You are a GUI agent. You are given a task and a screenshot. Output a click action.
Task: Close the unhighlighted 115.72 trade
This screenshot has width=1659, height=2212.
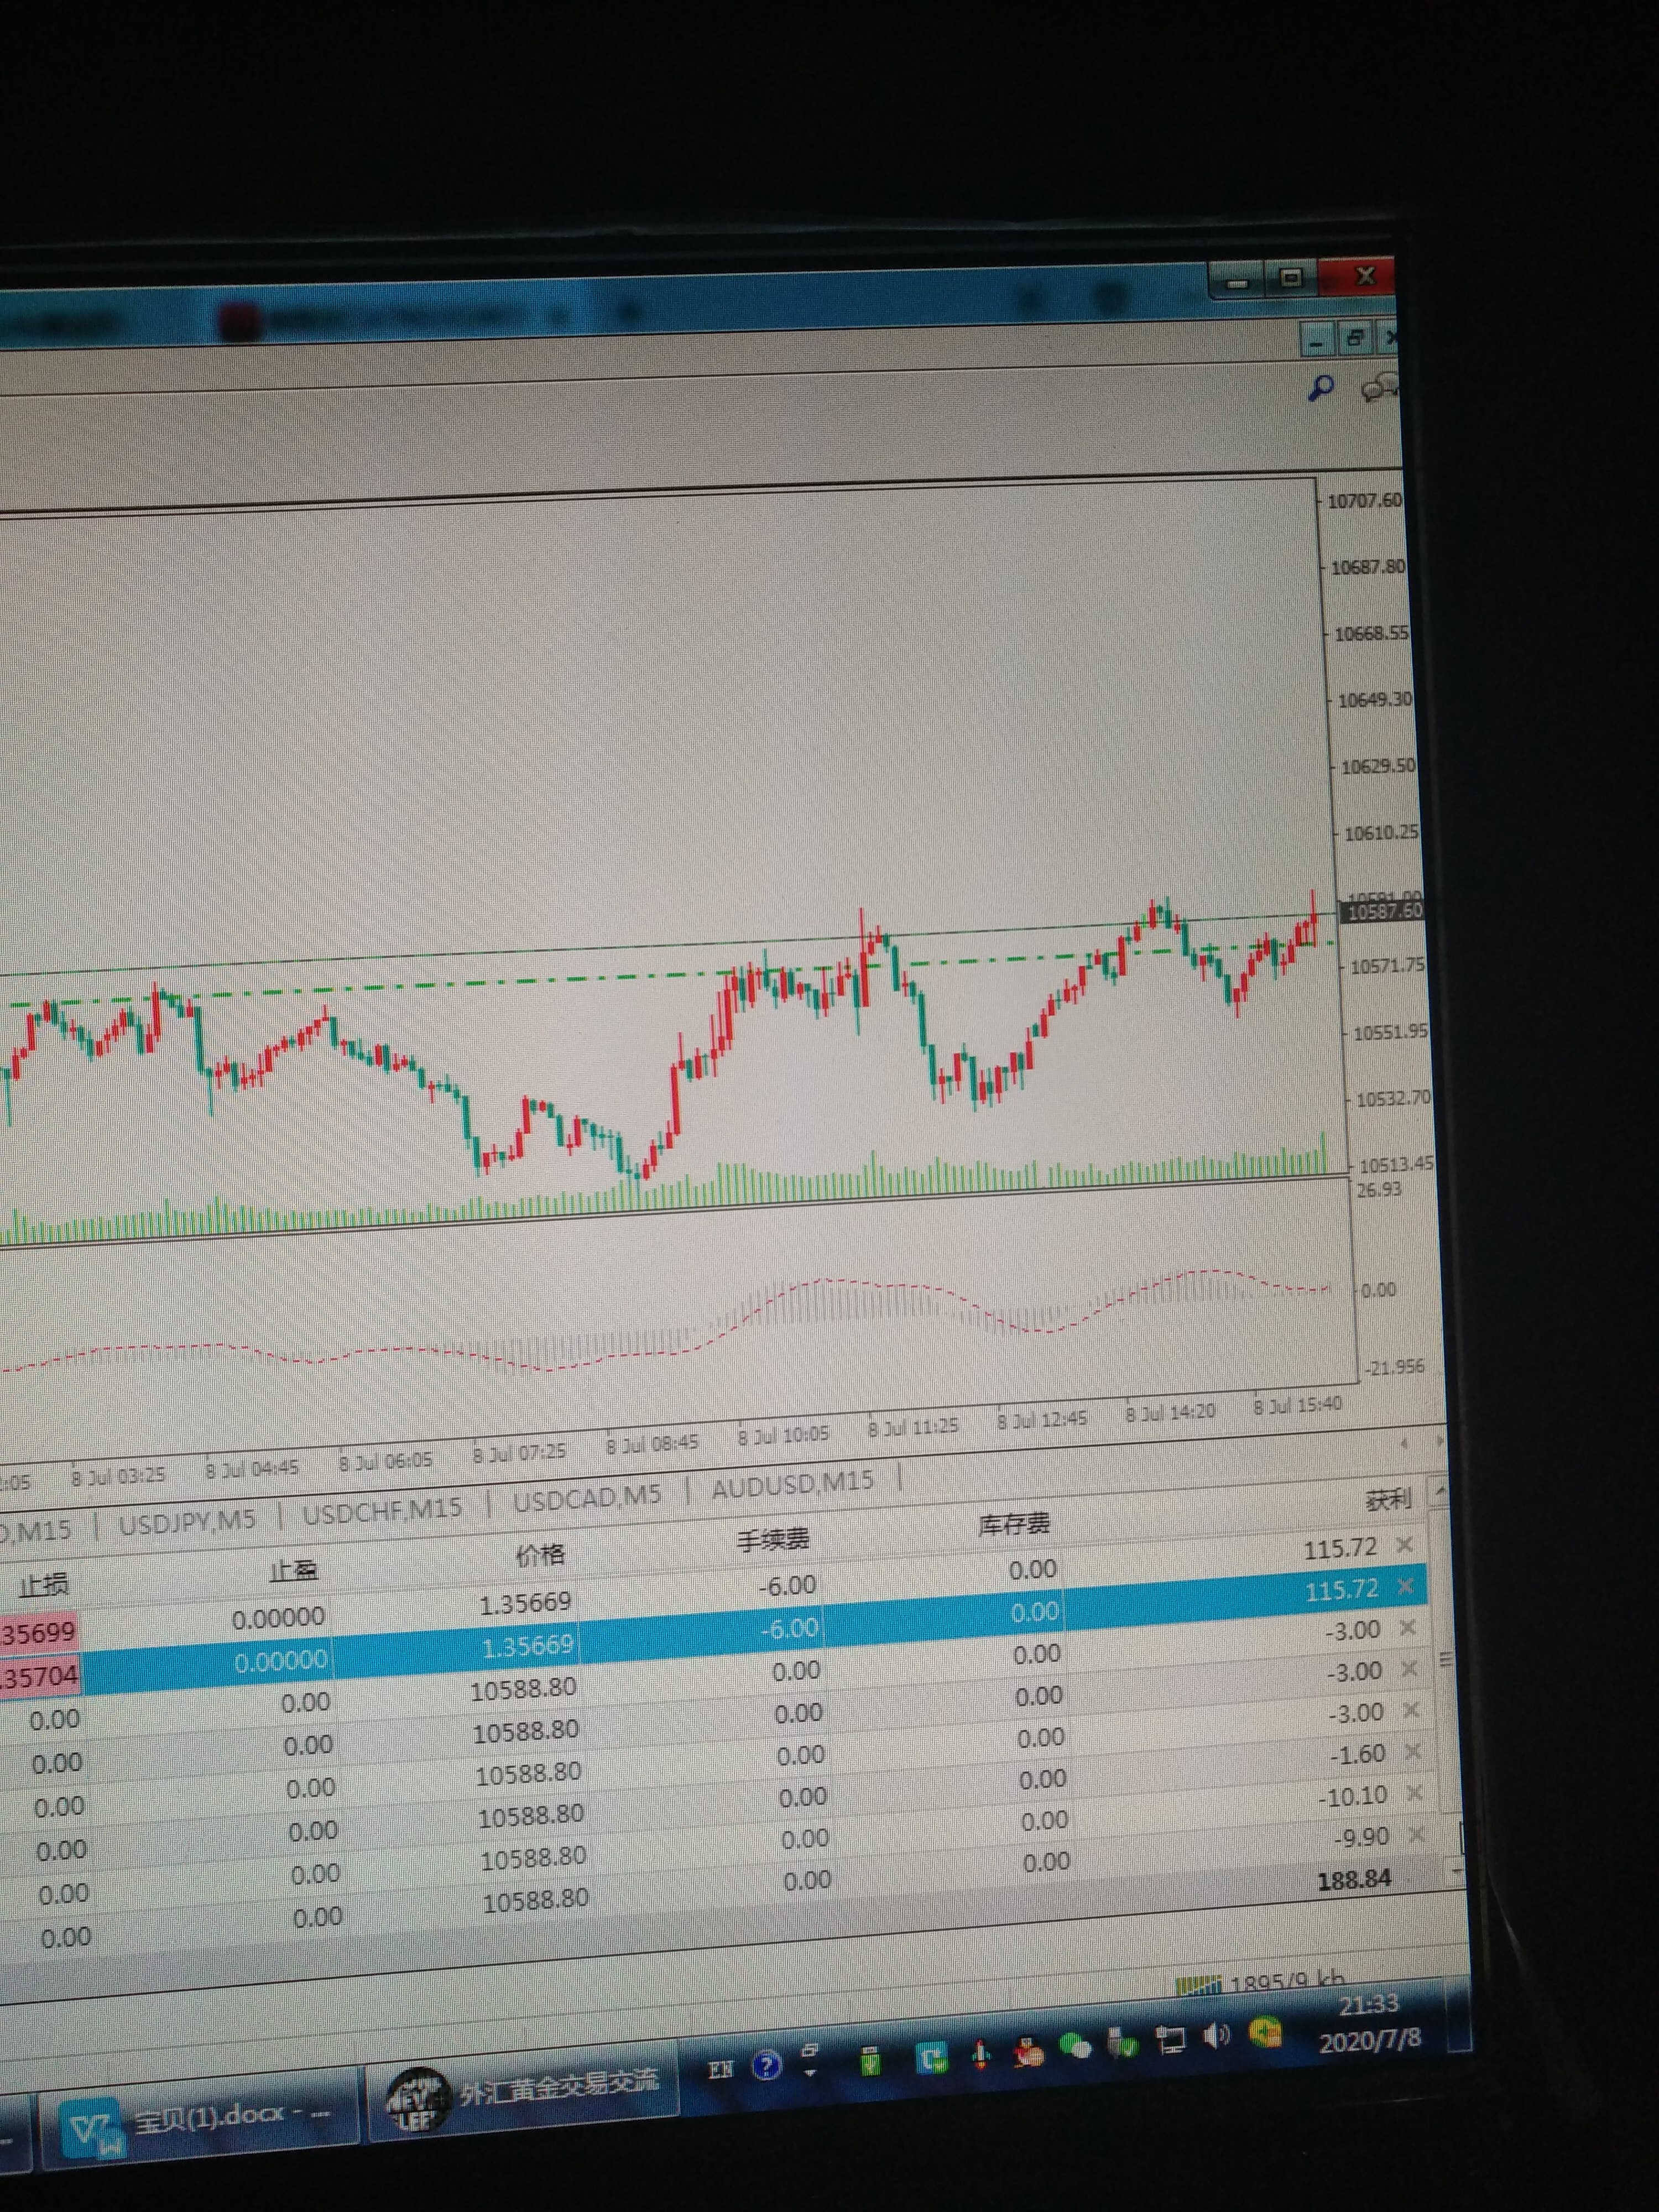(x=1404, y=1545)
